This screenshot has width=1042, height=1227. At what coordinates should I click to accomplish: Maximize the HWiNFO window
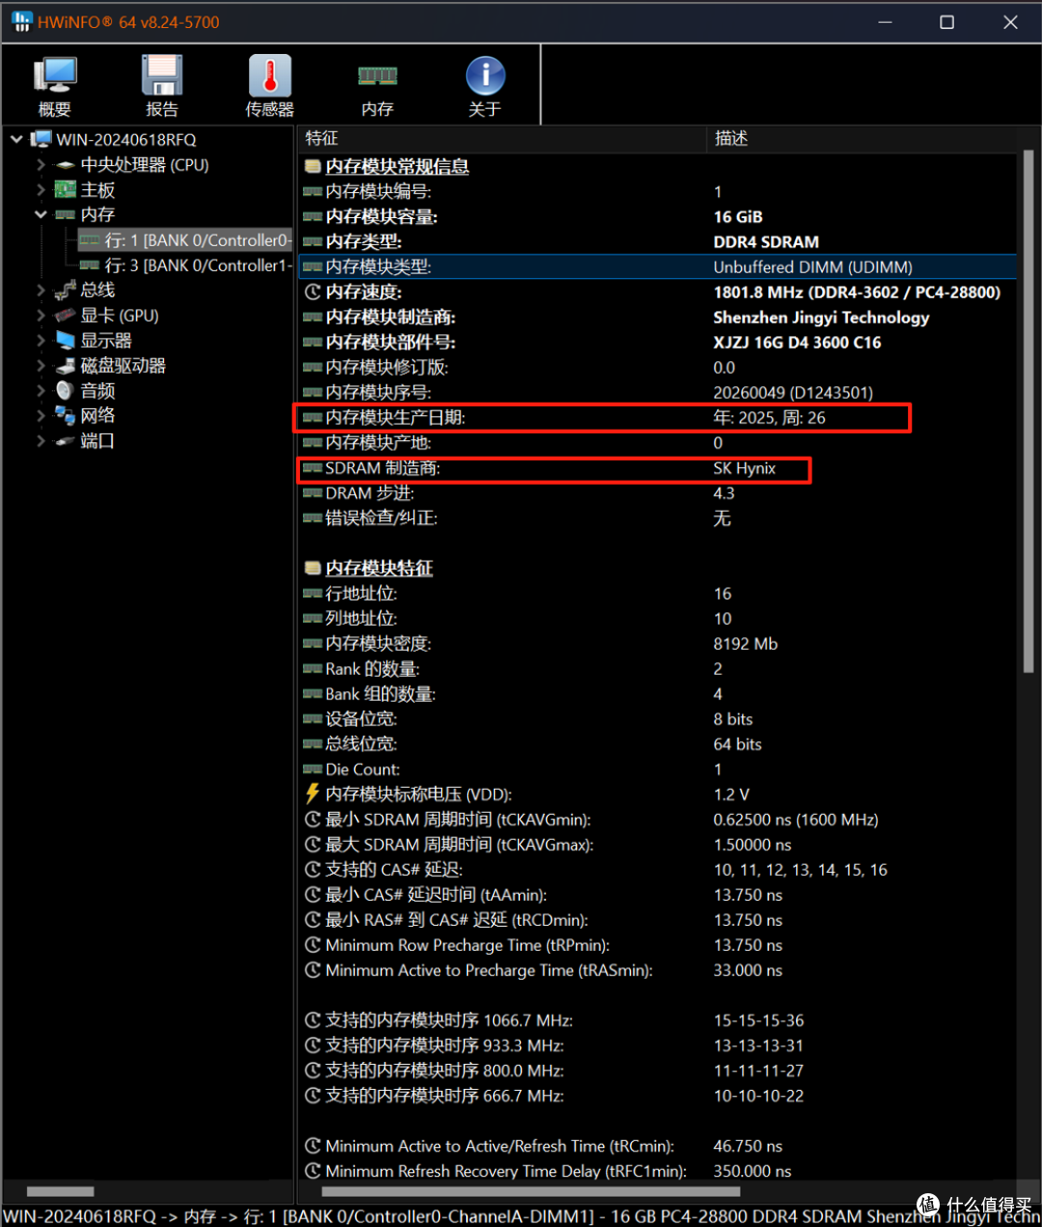(x=946, y=22)
